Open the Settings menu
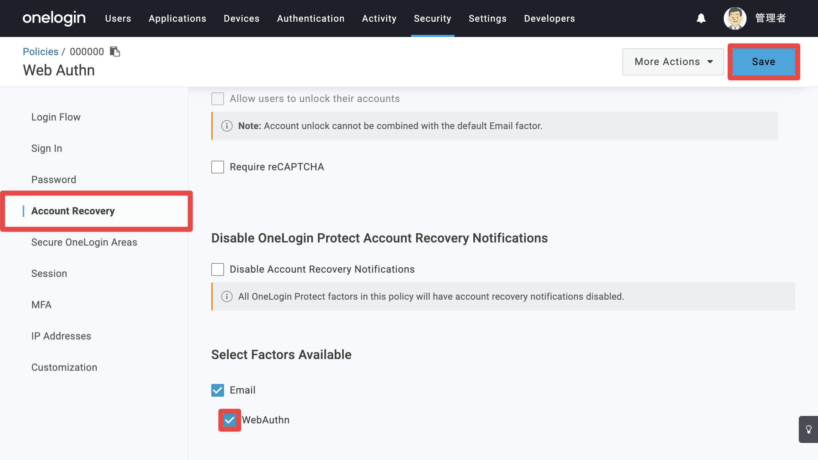 click(488, 18)
